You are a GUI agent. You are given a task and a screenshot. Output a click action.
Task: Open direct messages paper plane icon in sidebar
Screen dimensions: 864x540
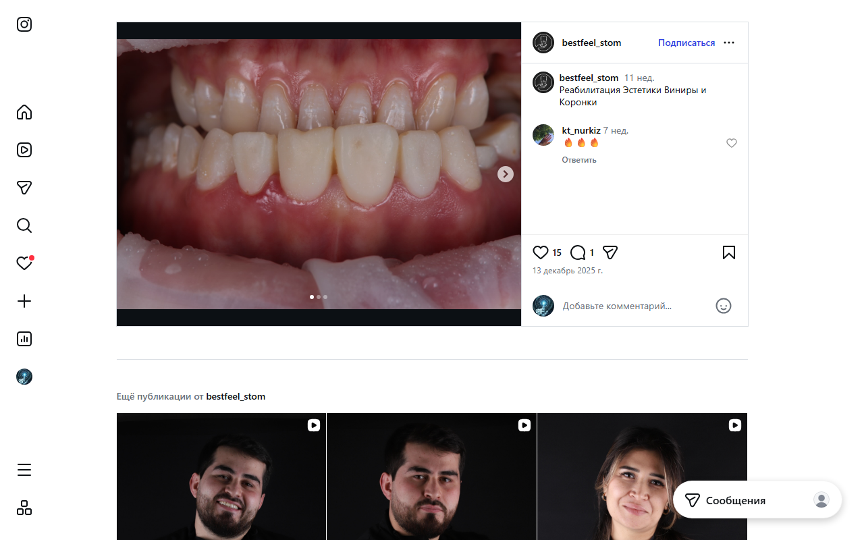[24, 188]
